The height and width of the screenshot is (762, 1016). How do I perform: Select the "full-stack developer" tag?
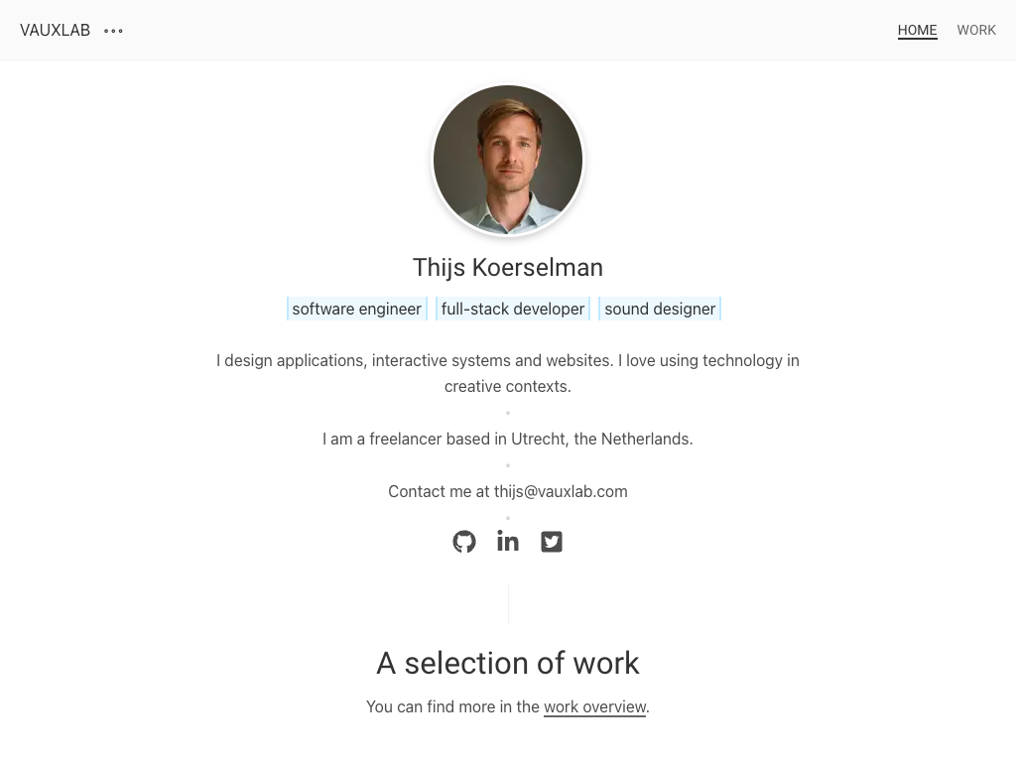point(513,310)
